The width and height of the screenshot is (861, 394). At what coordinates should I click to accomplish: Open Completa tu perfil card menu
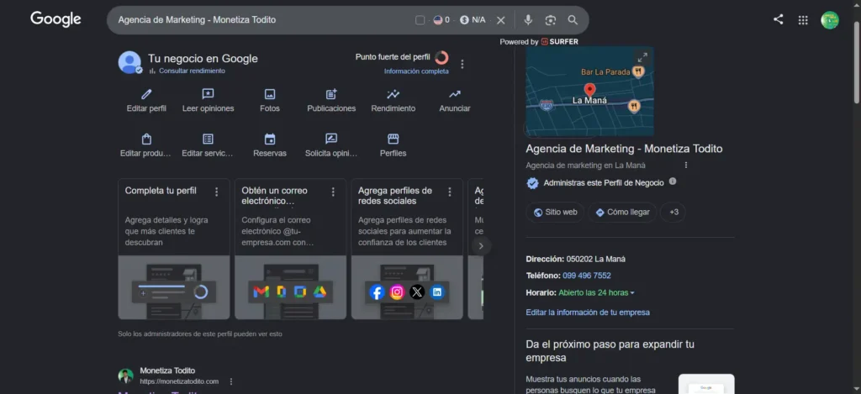[x=216, y=192]
